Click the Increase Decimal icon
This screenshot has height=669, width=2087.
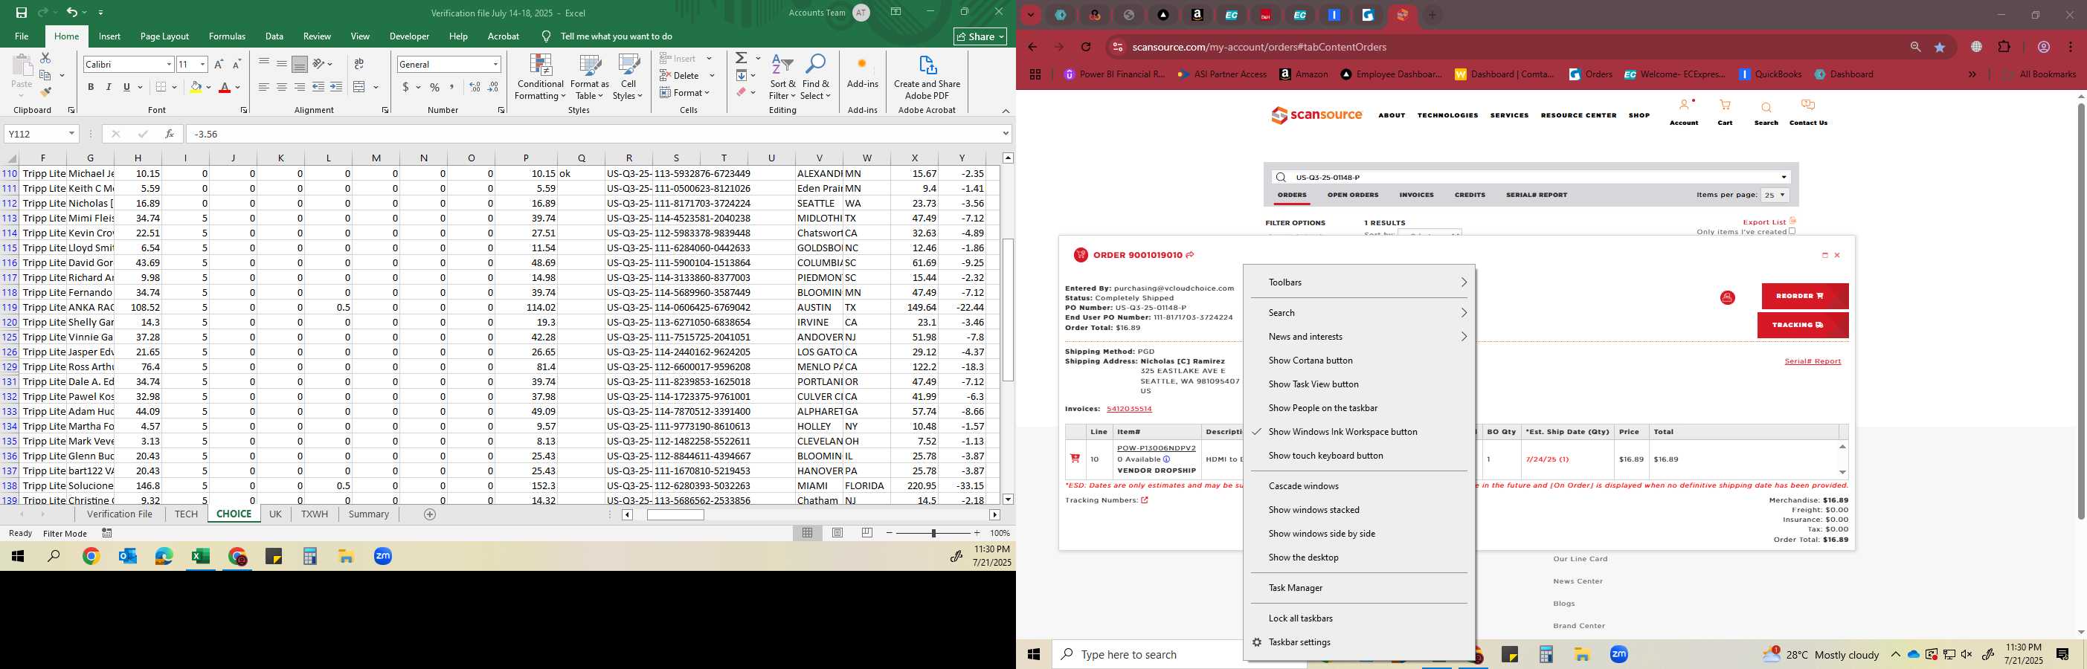(475, 87)
